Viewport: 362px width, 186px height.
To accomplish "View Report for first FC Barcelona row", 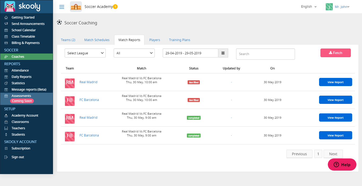I will tap(335, 100).
